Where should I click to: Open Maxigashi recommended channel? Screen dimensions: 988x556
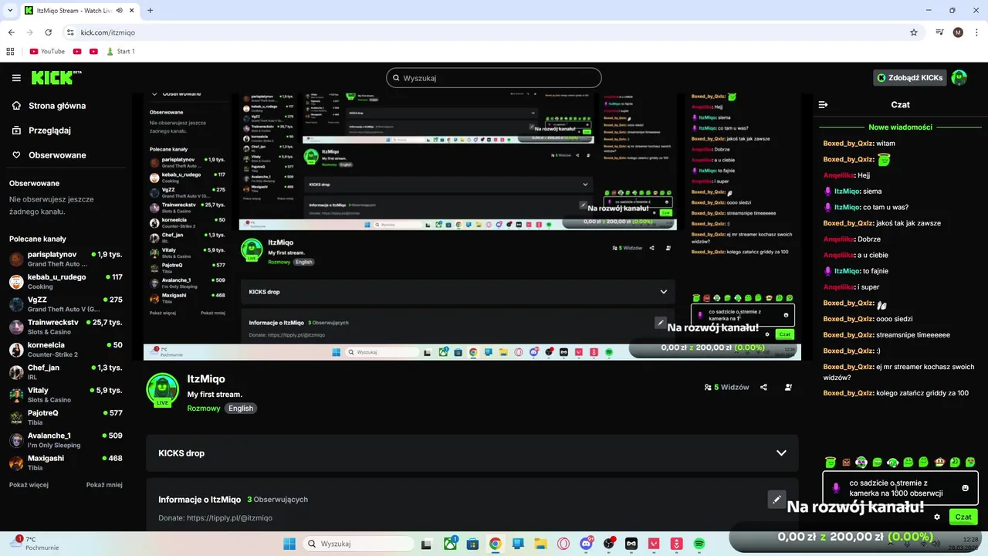66,463
